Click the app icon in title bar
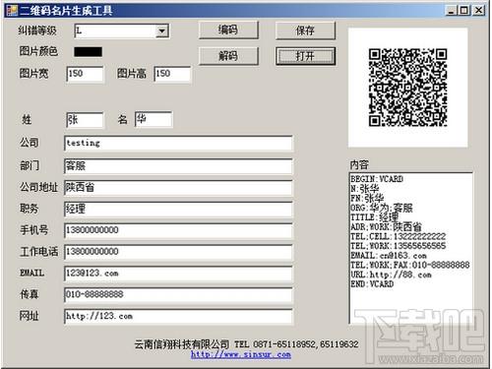 pos(12,11)
